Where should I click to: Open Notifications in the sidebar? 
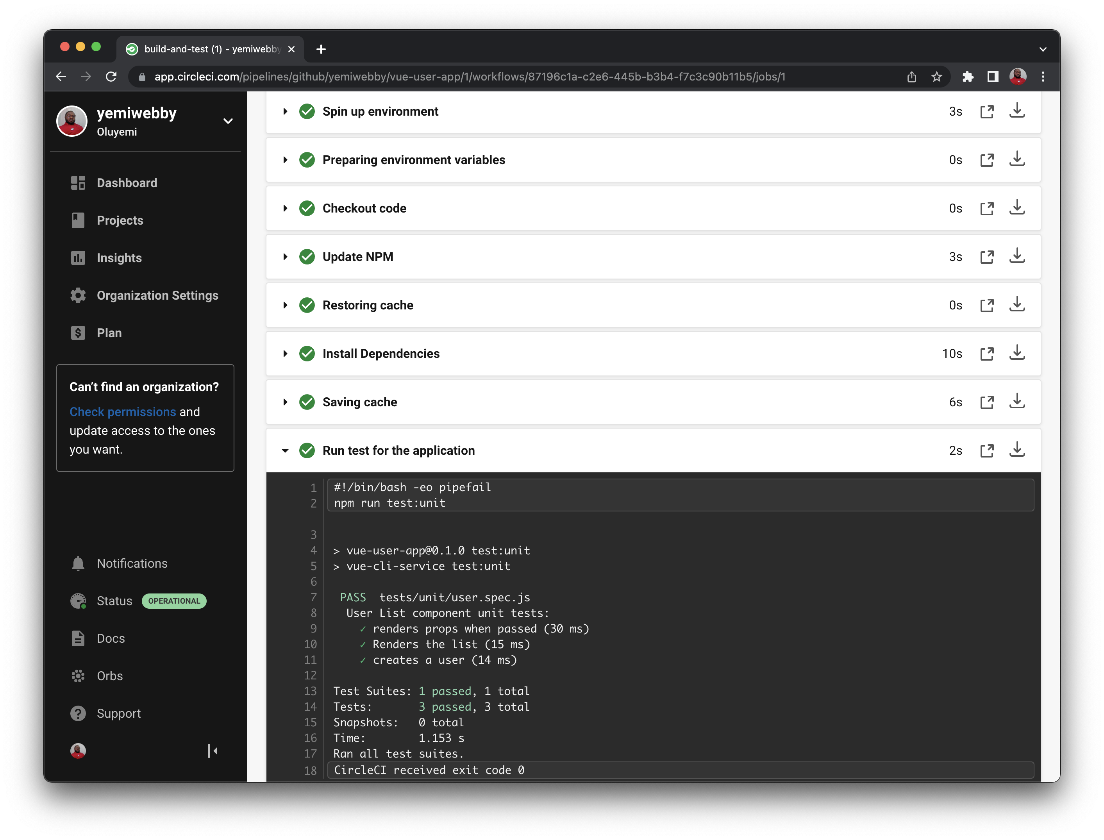pos(132,563)
